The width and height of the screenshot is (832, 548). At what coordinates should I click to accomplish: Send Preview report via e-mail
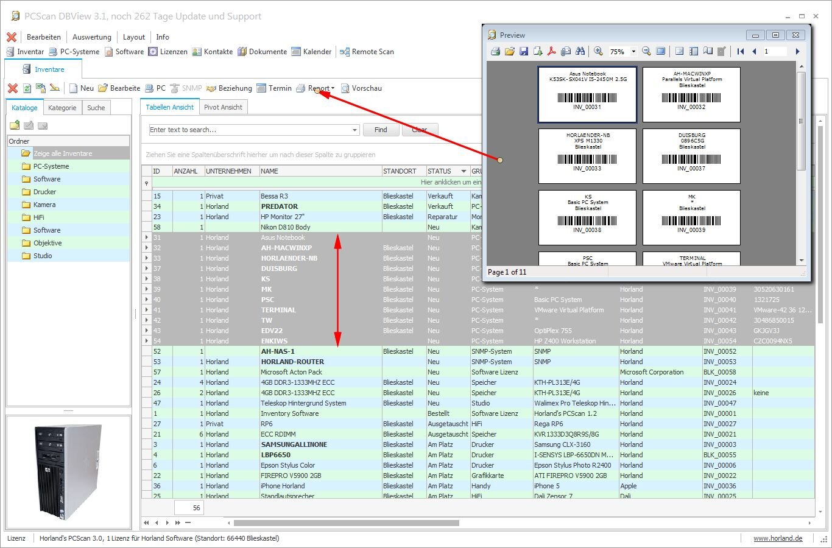[x=566, y=52]
